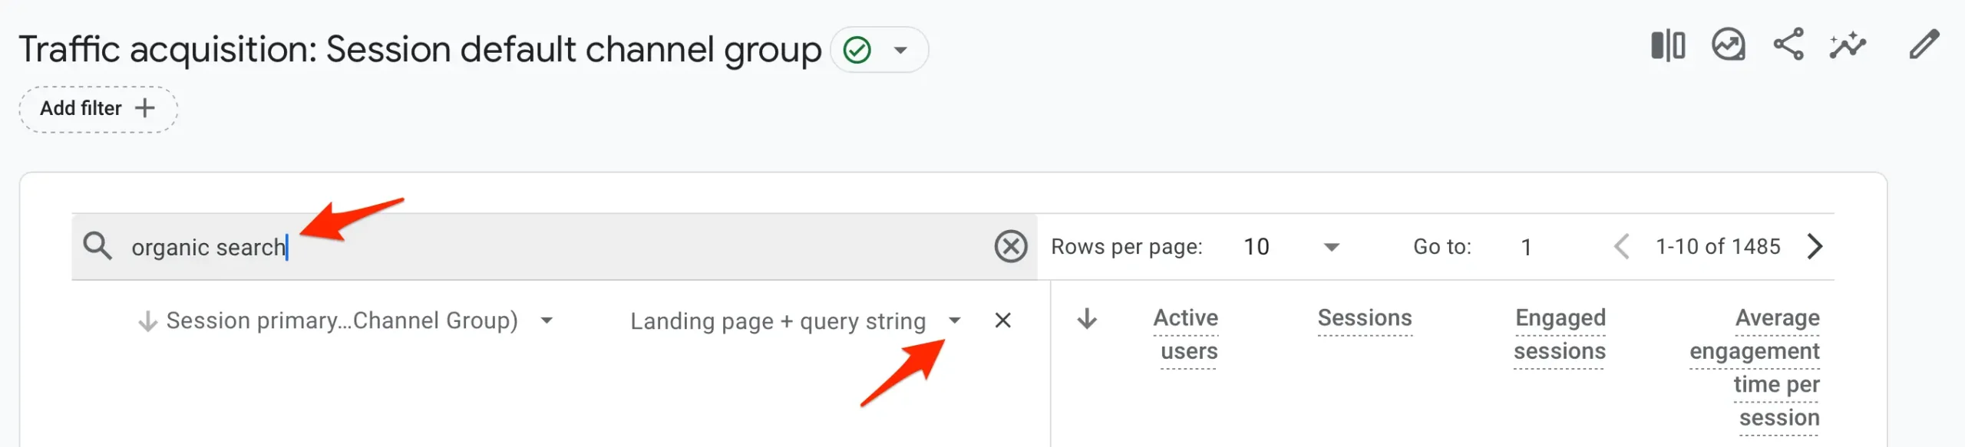Click the Go to page number field
This screenshot has height=447, width=1965.
[1526, 247]
